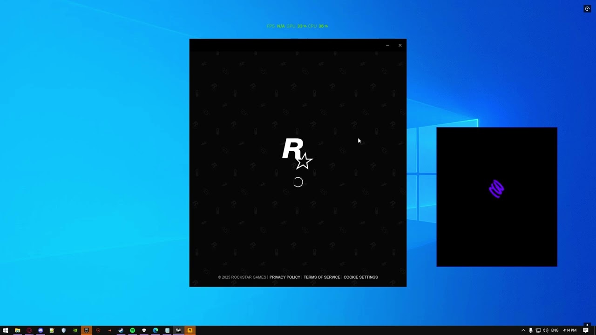This screenshot has height=335, width=596.
Task: Open Discord from the taskbar
Action: (x=41, y=330)
